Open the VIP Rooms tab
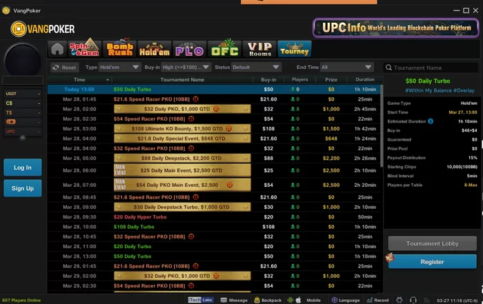This screenshot has width=483, height=304. [x=260, y=49]
